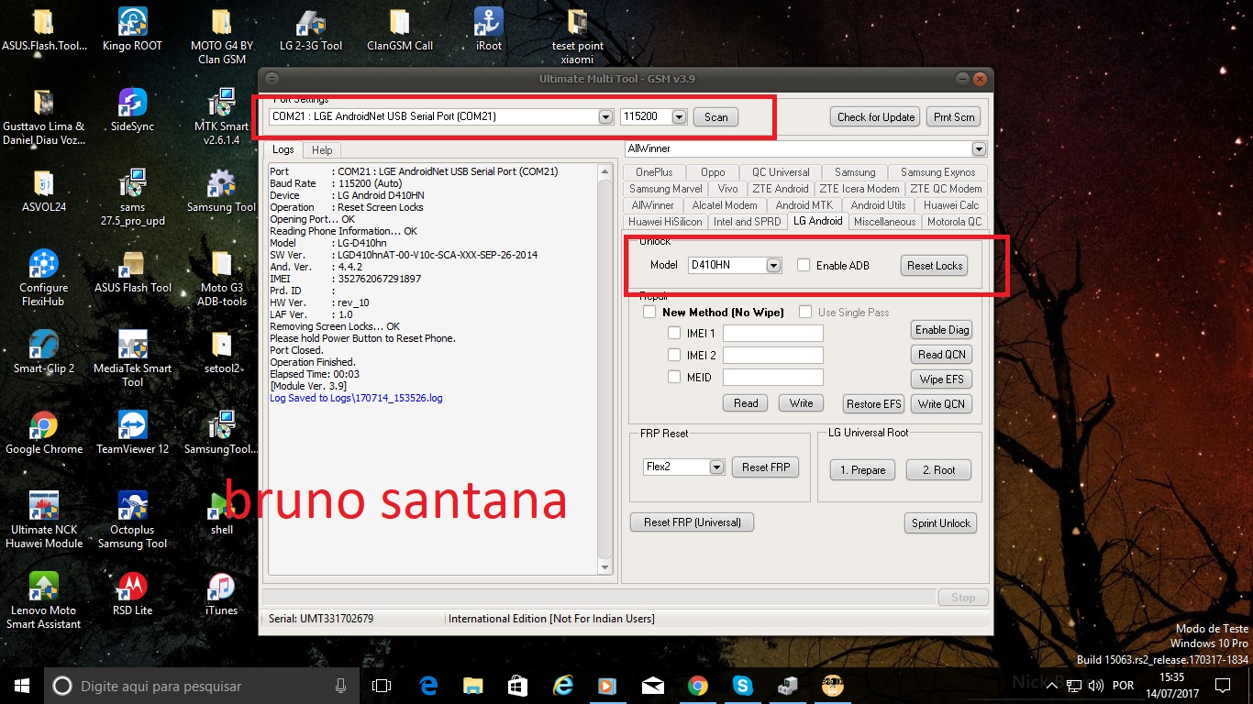Image resolution: width=1253 pixels, height=704 pixels.
Task: Open MOTO G4 BY Clan GSM folder
Action: pyautogui.click(x=222, y=35)
